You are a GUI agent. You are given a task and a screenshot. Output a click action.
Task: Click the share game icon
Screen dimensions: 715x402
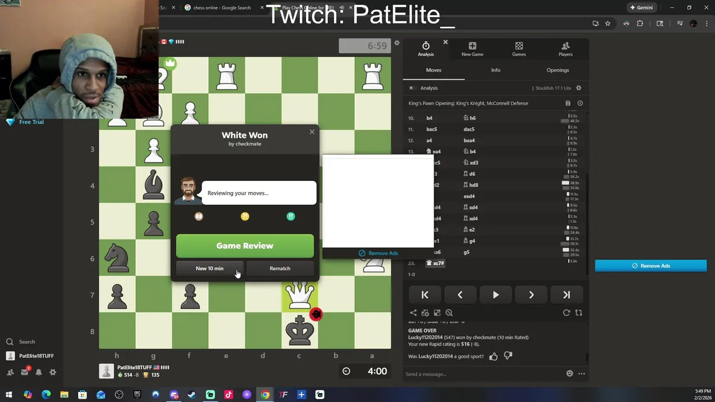coord(413,313)
